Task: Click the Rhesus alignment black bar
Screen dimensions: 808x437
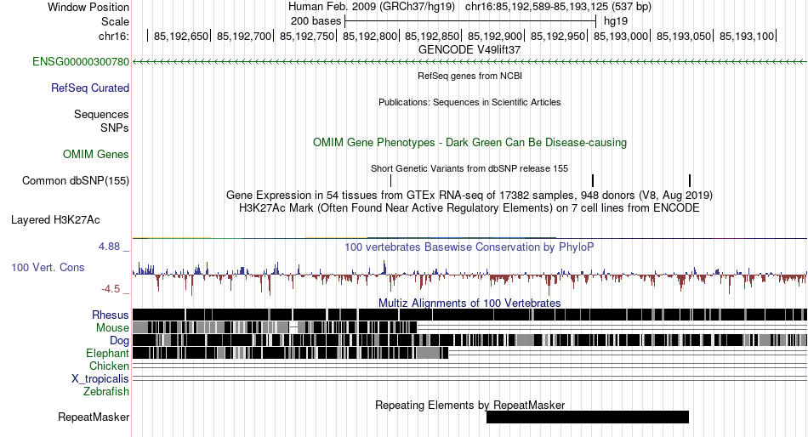Action: (469, 315)
